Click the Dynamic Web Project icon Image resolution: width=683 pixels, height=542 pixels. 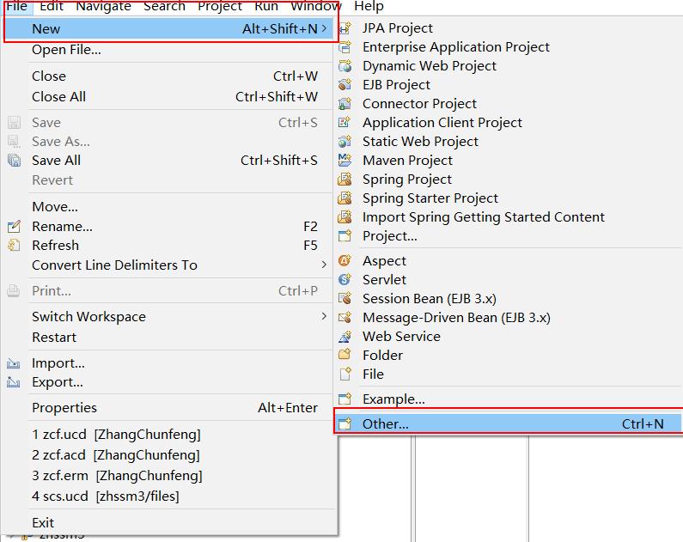tap(345, 66)
